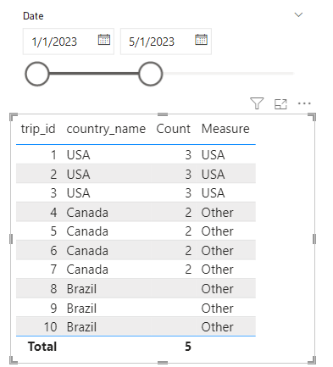Select Canada in trip_id 6 row
The height and width of the screenshot is (367, 333).
click(87, 251)
